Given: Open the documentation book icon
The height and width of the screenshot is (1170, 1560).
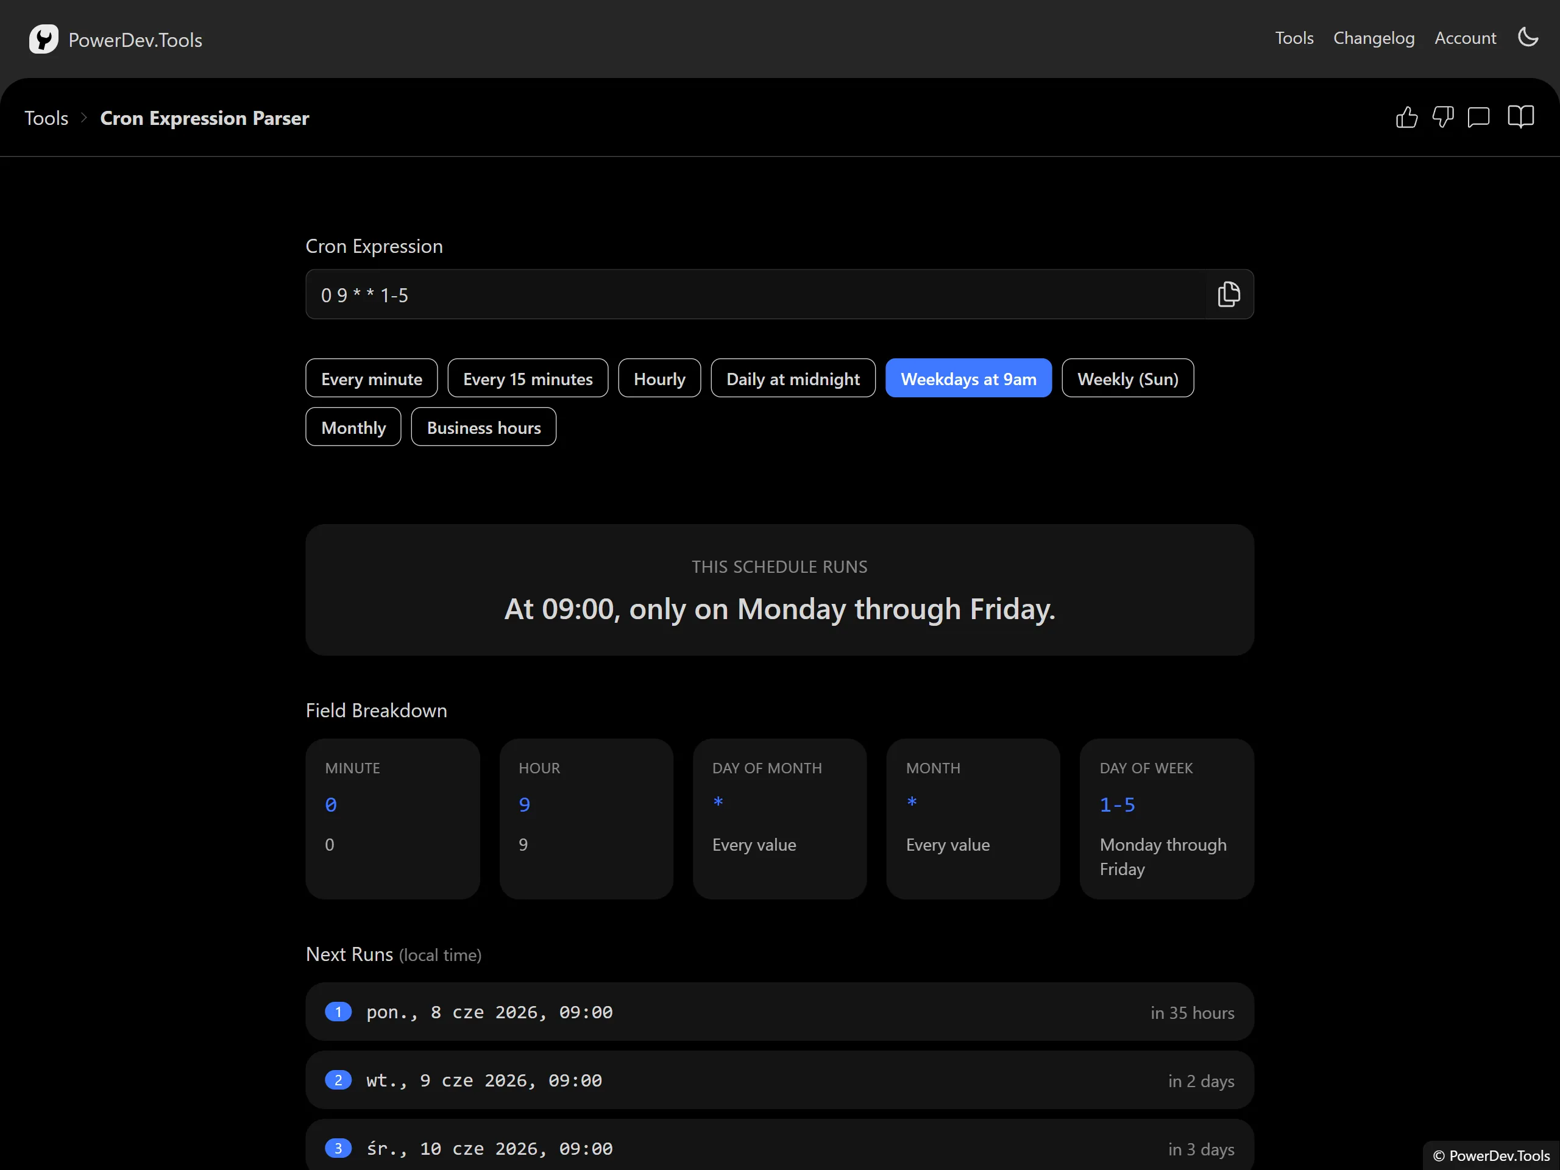Looking at the screenshot, I should 1520,117.
